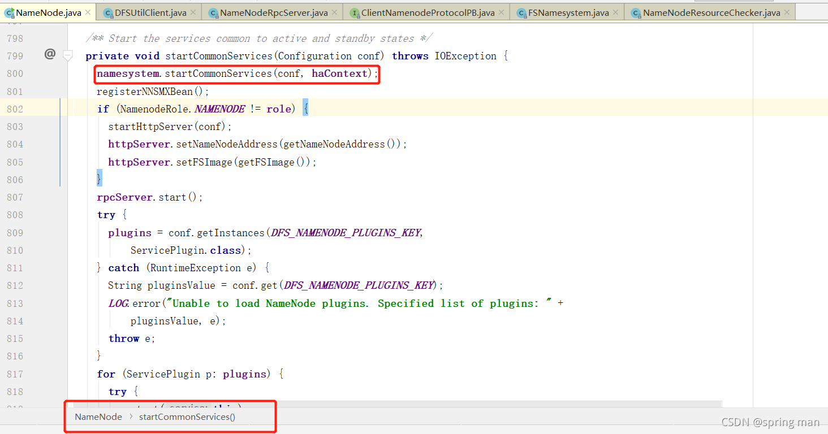Click line number 807 in the gutter

coord(15,197)
